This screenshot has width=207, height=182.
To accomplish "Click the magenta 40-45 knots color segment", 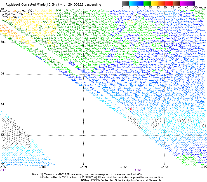I will pyautogui.click(x=184, y=3).
